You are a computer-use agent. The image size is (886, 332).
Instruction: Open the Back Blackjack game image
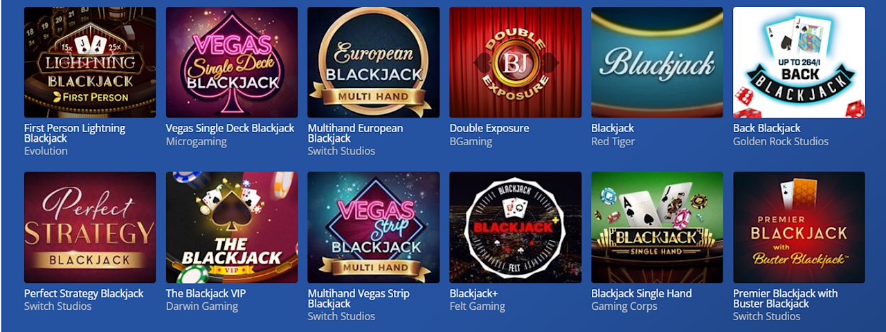(799, 62)
